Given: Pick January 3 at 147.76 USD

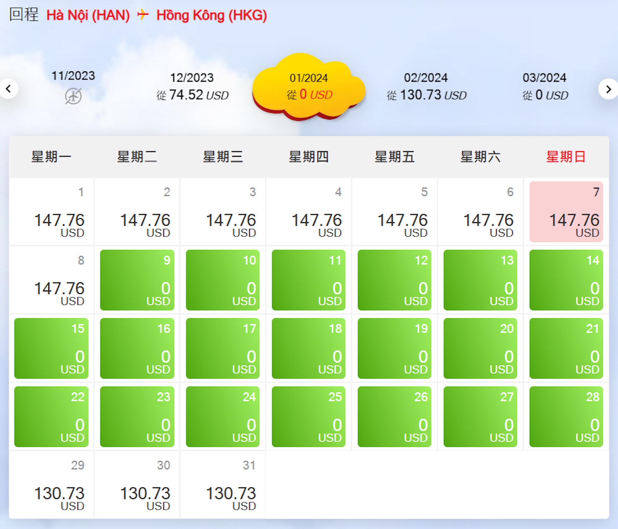Looking at the screenshot, I should (223, 212).
